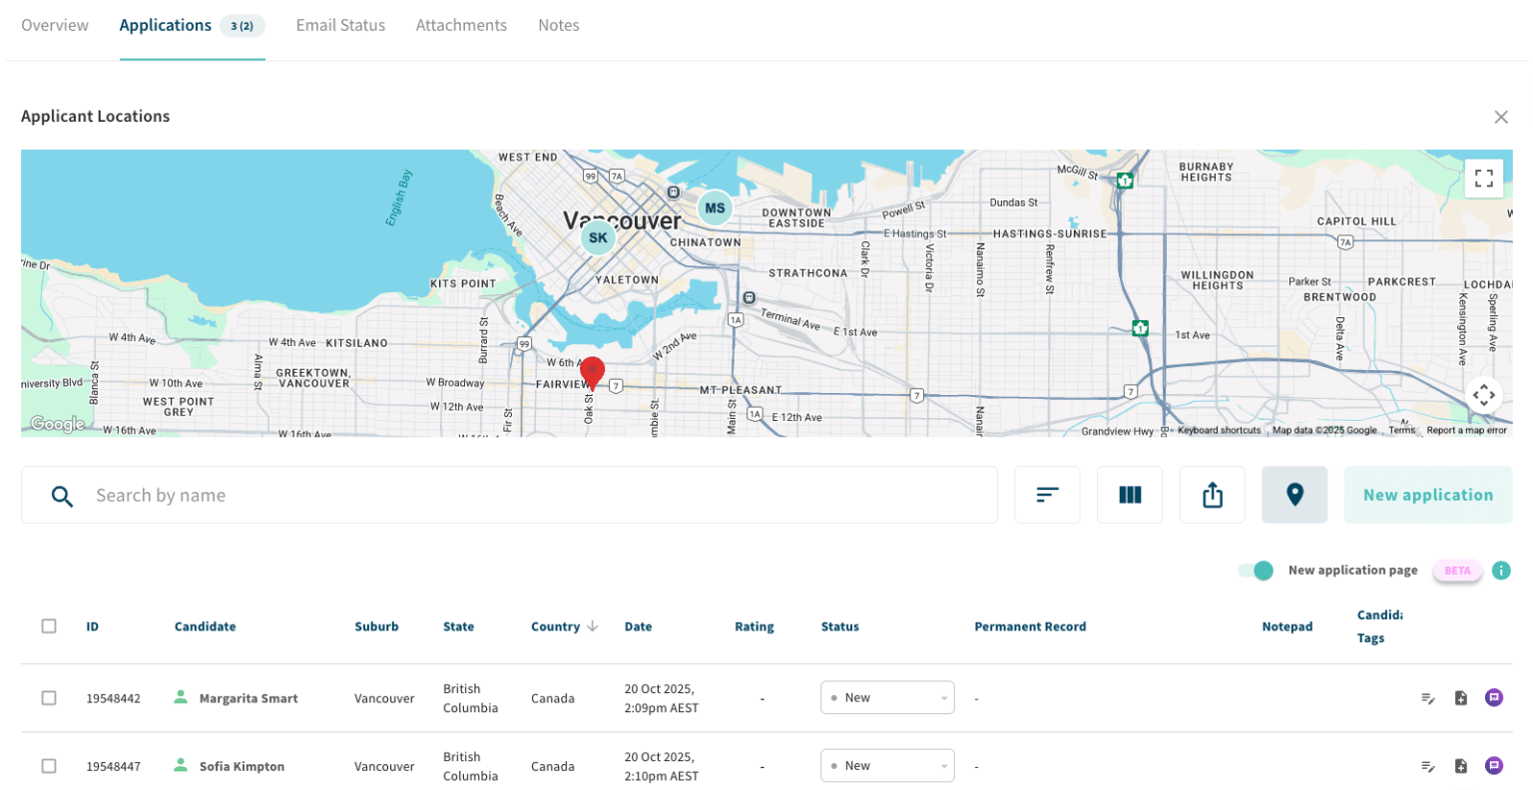Enable the New application page toggle

[x=1255, y=570]
